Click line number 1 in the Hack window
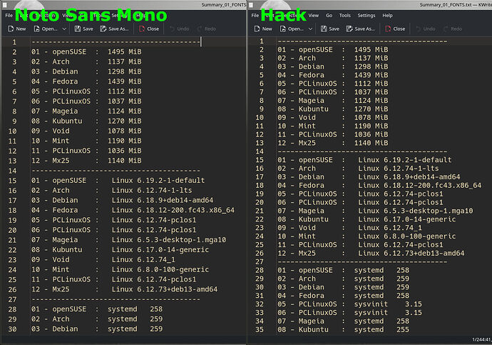The height and width of the screenshot is (345, 492). pos(262,41)
